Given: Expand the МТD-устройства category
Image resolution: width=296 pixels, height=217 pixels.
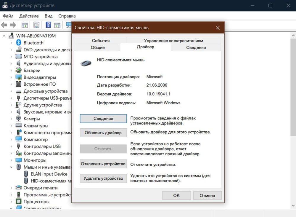Looking at the screenshot, I should coord(11,57).
